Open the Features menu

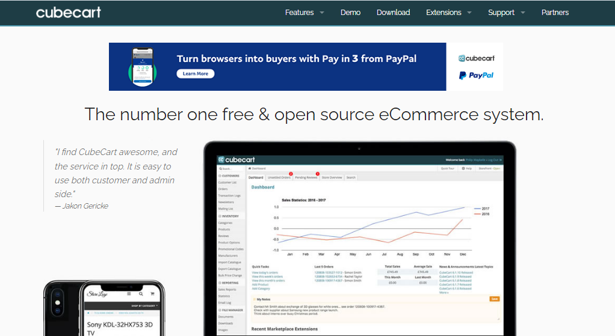tap(299, 13)
